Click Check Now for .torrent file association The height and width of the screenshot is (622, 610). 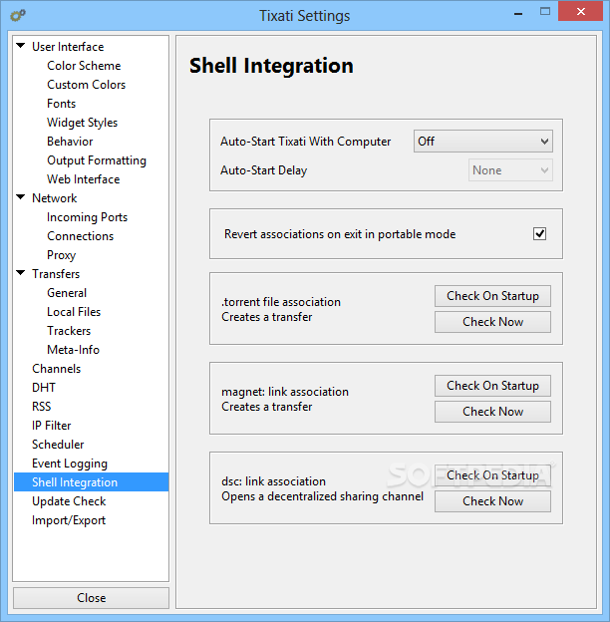492,322
